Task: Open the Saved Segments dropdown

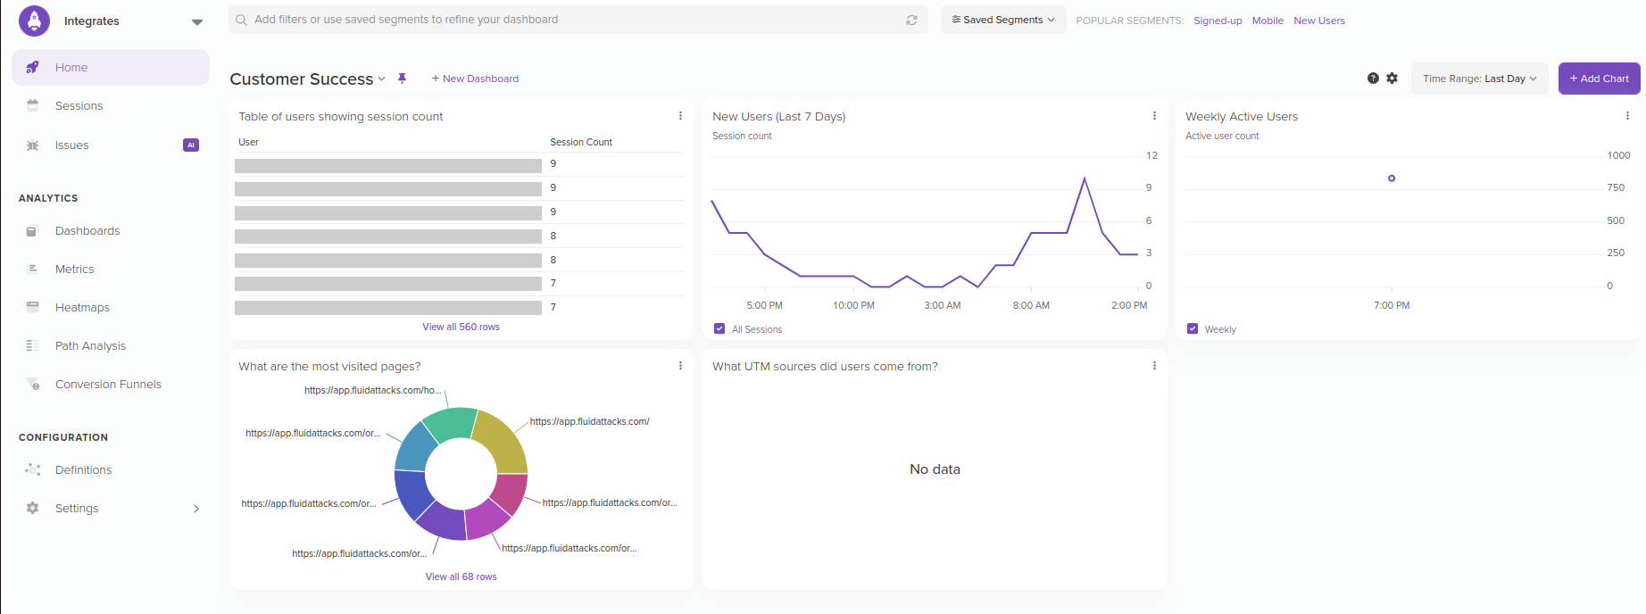Action: coord(1003,20)
